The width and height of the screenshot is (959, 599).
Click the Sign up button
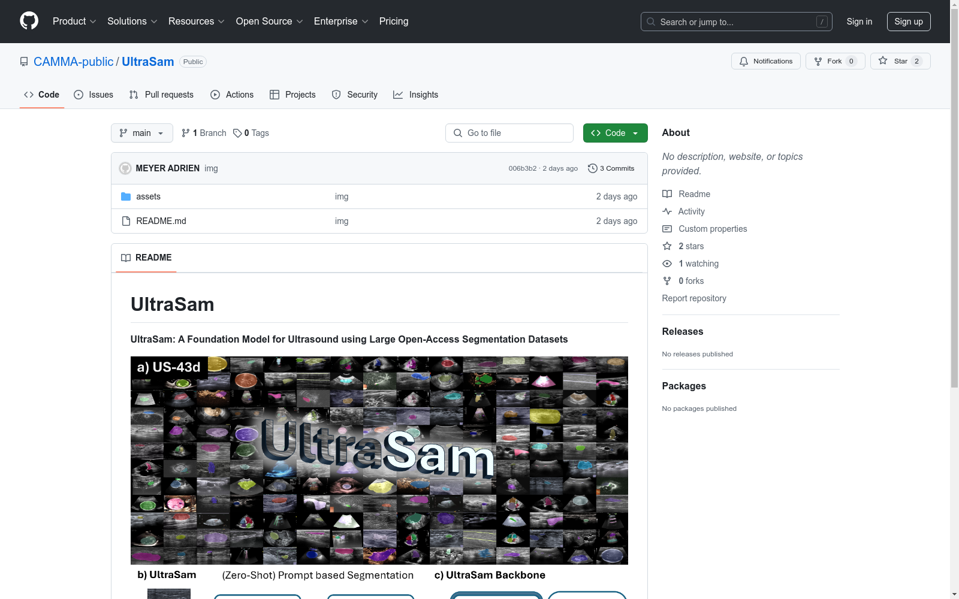[x=908, y=22]
